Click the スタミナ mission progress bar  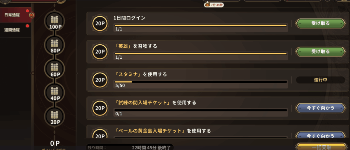pos(201,82)
